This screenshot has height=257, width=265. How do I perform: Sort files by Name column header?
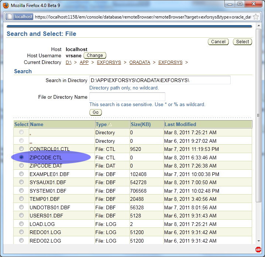pyautogui.click(x=37, y=125)
